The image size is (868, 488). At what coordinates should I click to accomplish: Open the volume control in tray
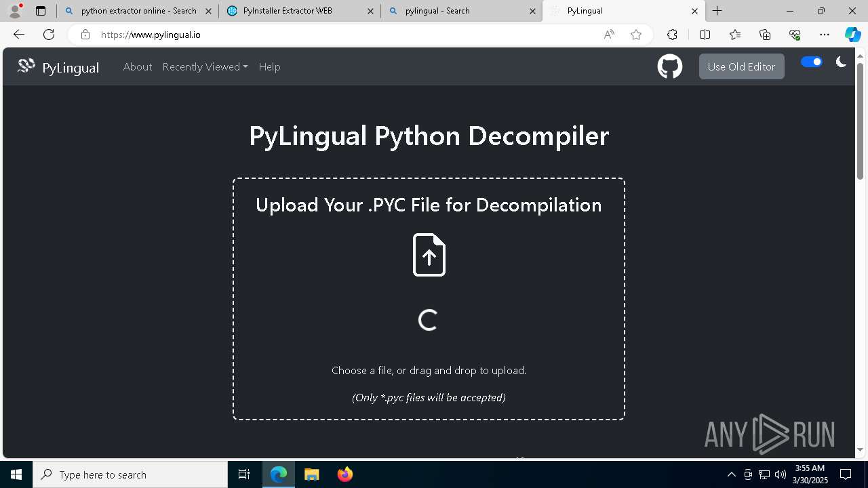(x=781, y=474)
